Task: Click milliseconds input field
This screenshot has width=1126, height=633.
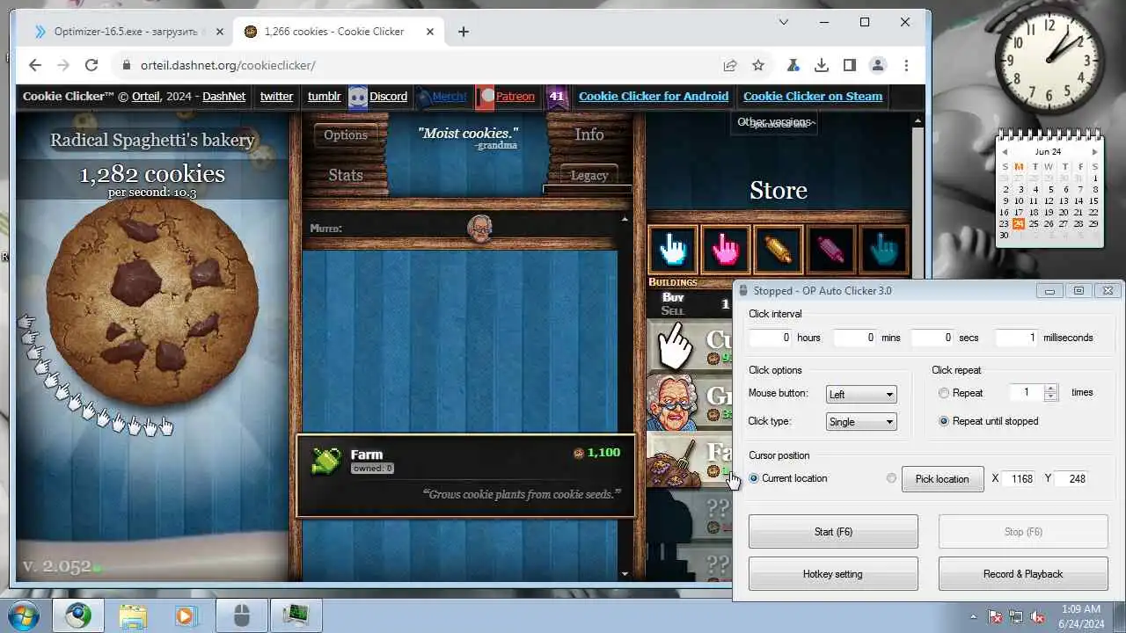Action: 1017,338
